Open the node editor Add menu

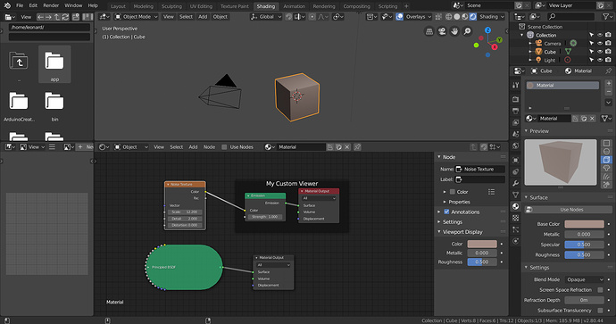(x=193, y=147)
